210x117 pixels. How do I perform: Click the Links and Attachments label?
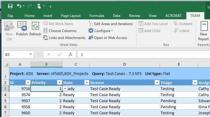point(67,38)
